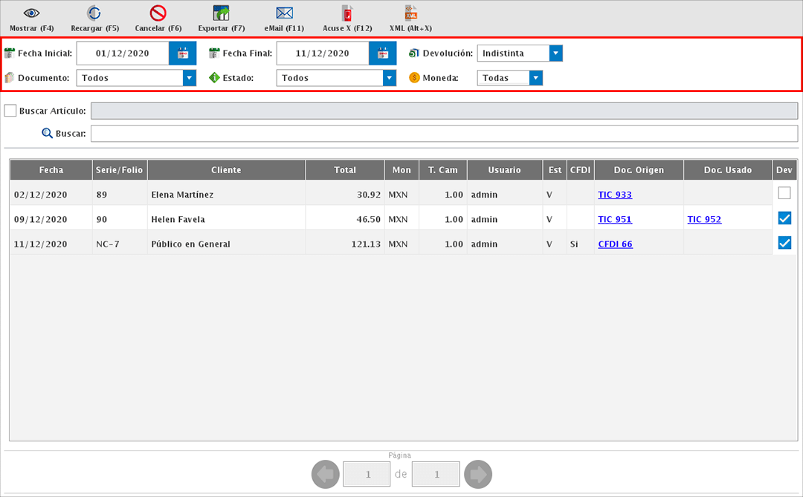Sort by the Total column header
The image size is (803, 497).
tap(345, 170)
